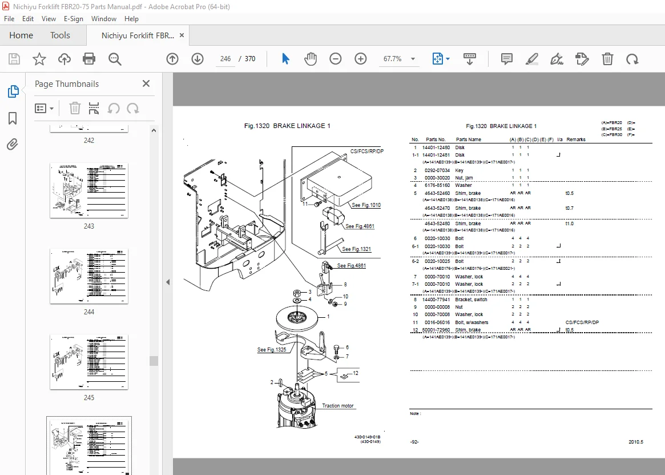Viewport: 665px width, 475px height.
Task: Zoom in with the plus button
Action: click(361, 59)
